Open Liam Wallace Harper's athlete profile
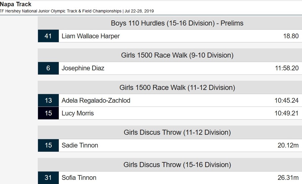 click(91, 36)
